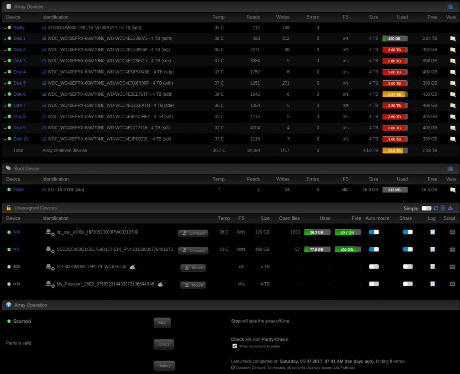Click Disk 1 used bar 459 GB
Viewport: 460px width, 374px height.
coord(395,39)
